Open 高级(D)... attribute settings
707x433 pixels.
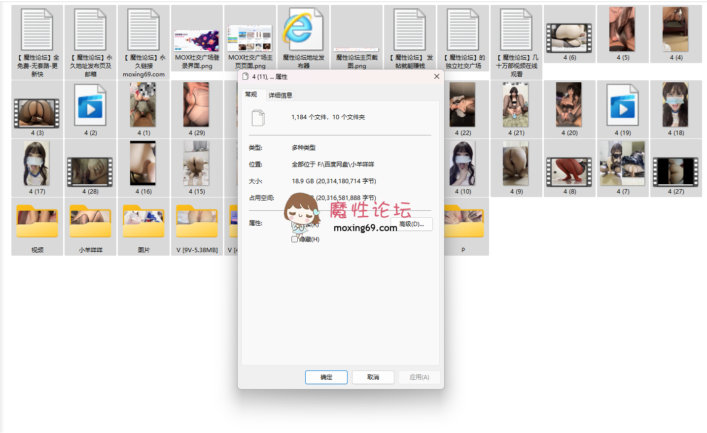click(x=412, y=224)
